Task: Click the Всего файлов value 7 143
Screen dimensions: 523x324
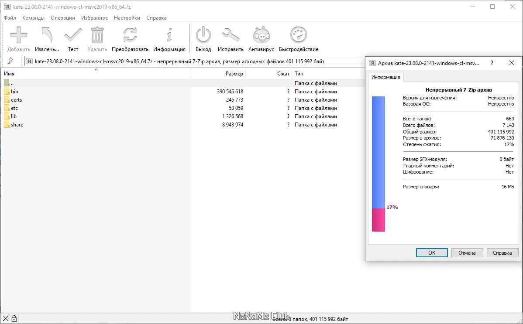Action: coord(508,125)
